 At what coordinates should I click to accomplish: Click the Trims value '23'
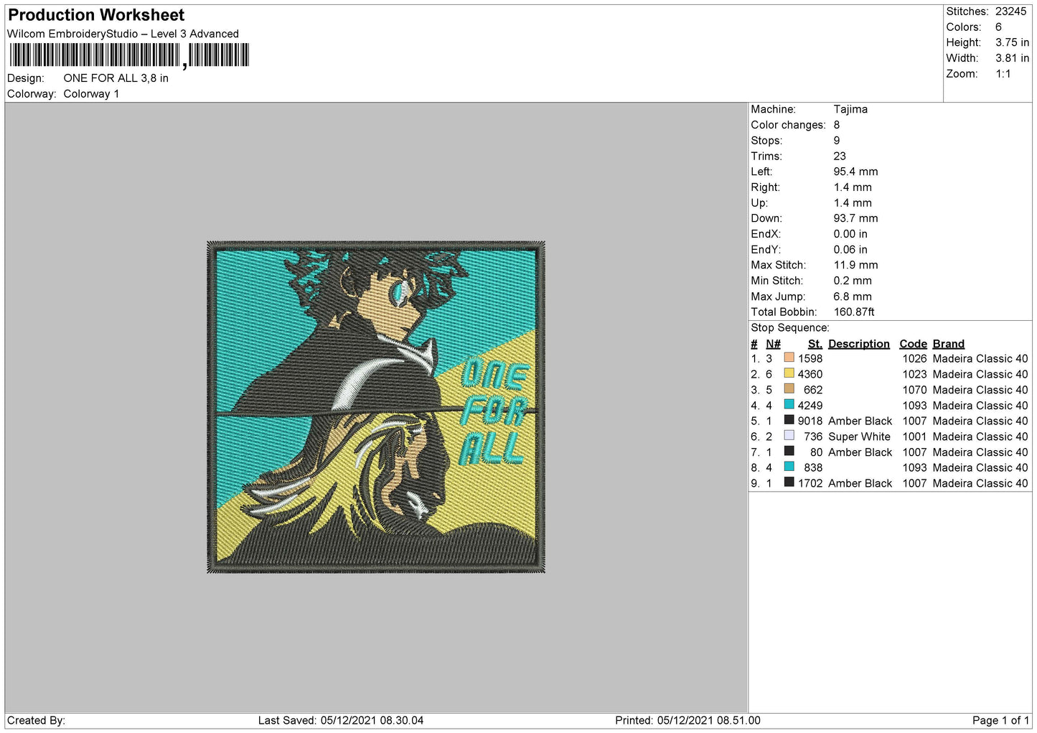click(840, 157)
